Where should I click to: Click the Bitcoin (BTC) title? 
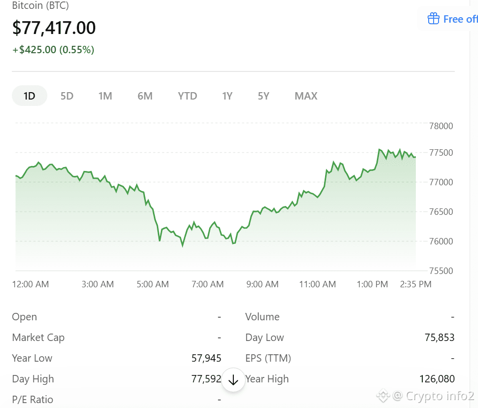40,5
